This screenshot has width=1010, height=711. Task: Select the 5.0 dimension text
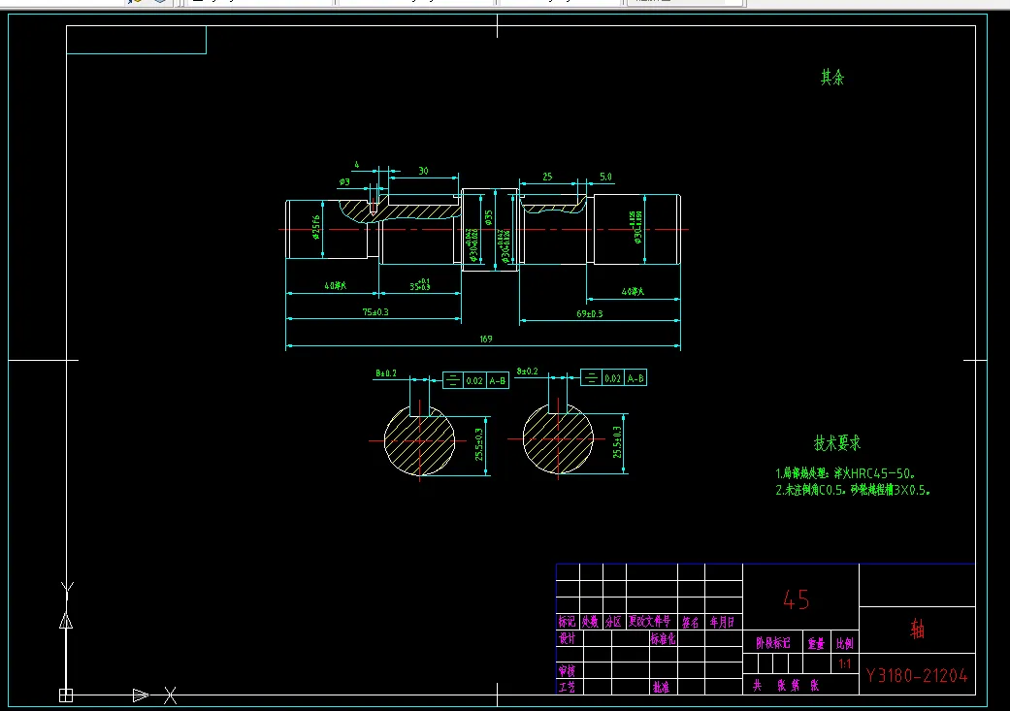click(x=605, y=177)
